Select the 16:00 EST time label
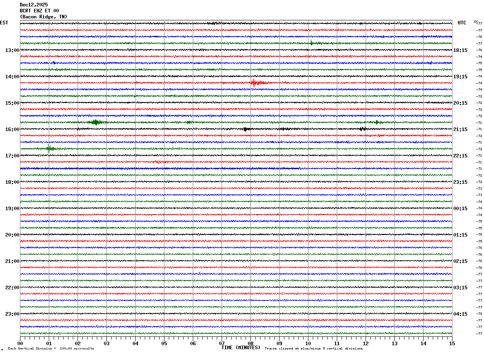 (x=12, y=129)
